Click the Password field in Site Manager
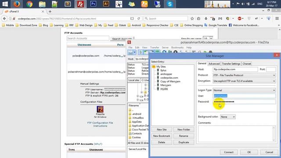Viewport: 281px width, 158px height. (244, 101)
